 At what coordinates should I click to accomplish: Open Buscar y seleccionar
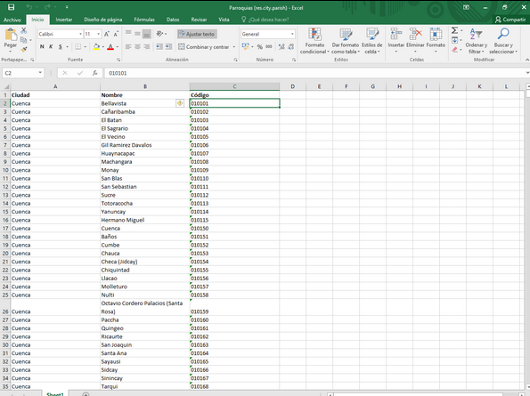click(503, 41)
